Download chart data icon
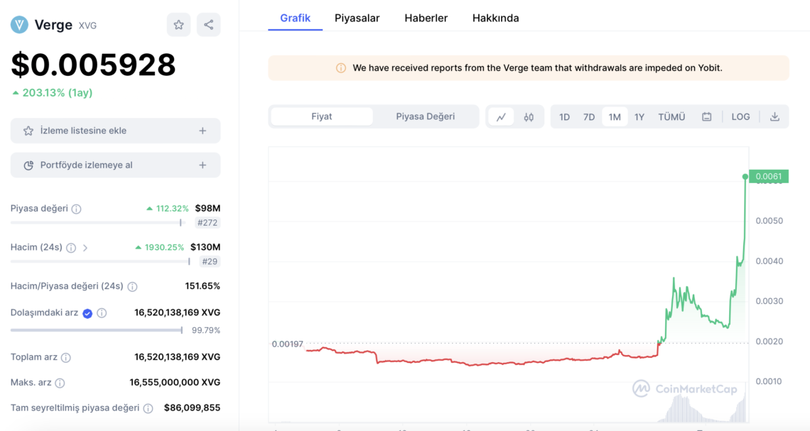The height and width of the screenshot is (431, 810). [774, 117]
